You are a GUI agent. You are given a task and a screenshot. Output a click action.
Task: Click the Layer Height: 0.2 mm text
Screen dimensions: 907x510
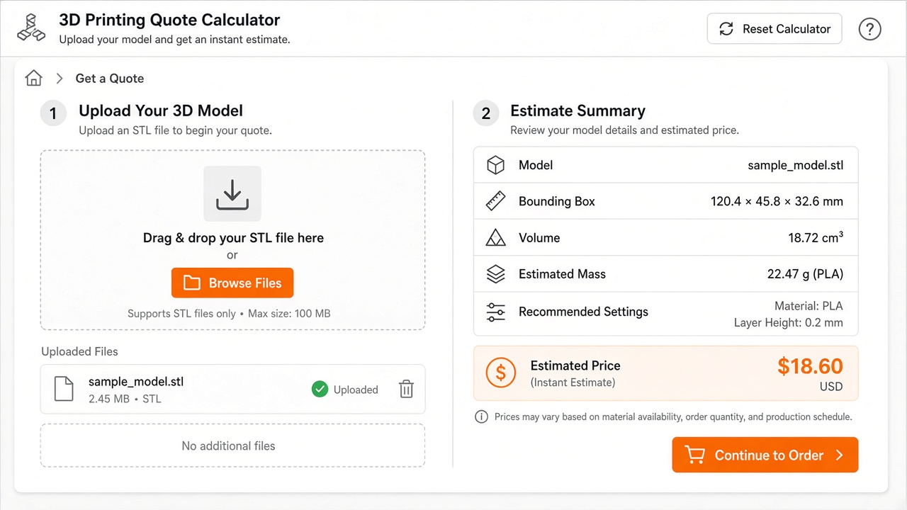789,322
